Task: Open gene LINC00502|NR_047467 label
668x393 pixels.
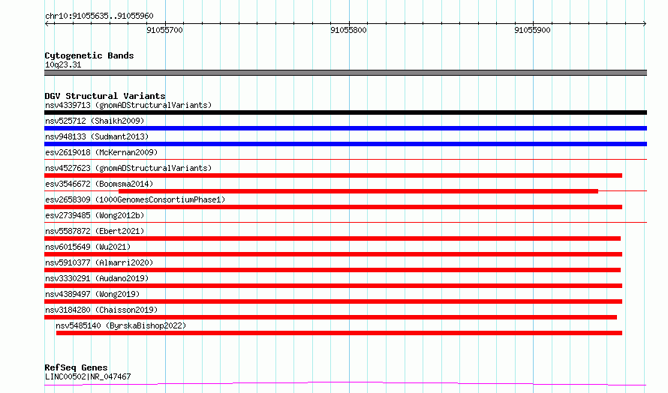Action: pos(88,376)
